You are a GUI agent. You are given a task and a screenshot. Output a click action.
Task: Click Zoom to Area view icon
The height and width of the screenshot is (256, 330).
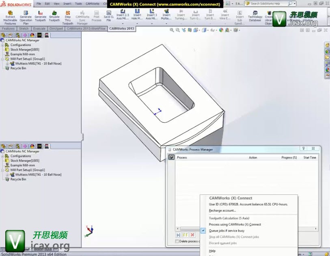pos(178,30)
